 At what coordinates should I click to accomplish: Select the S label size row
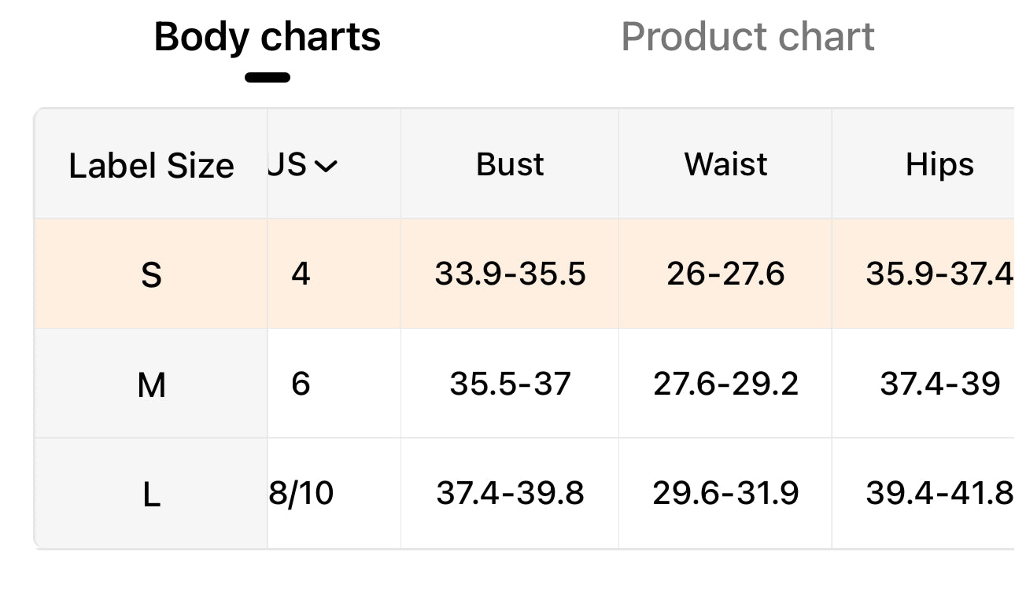point(151,274)
